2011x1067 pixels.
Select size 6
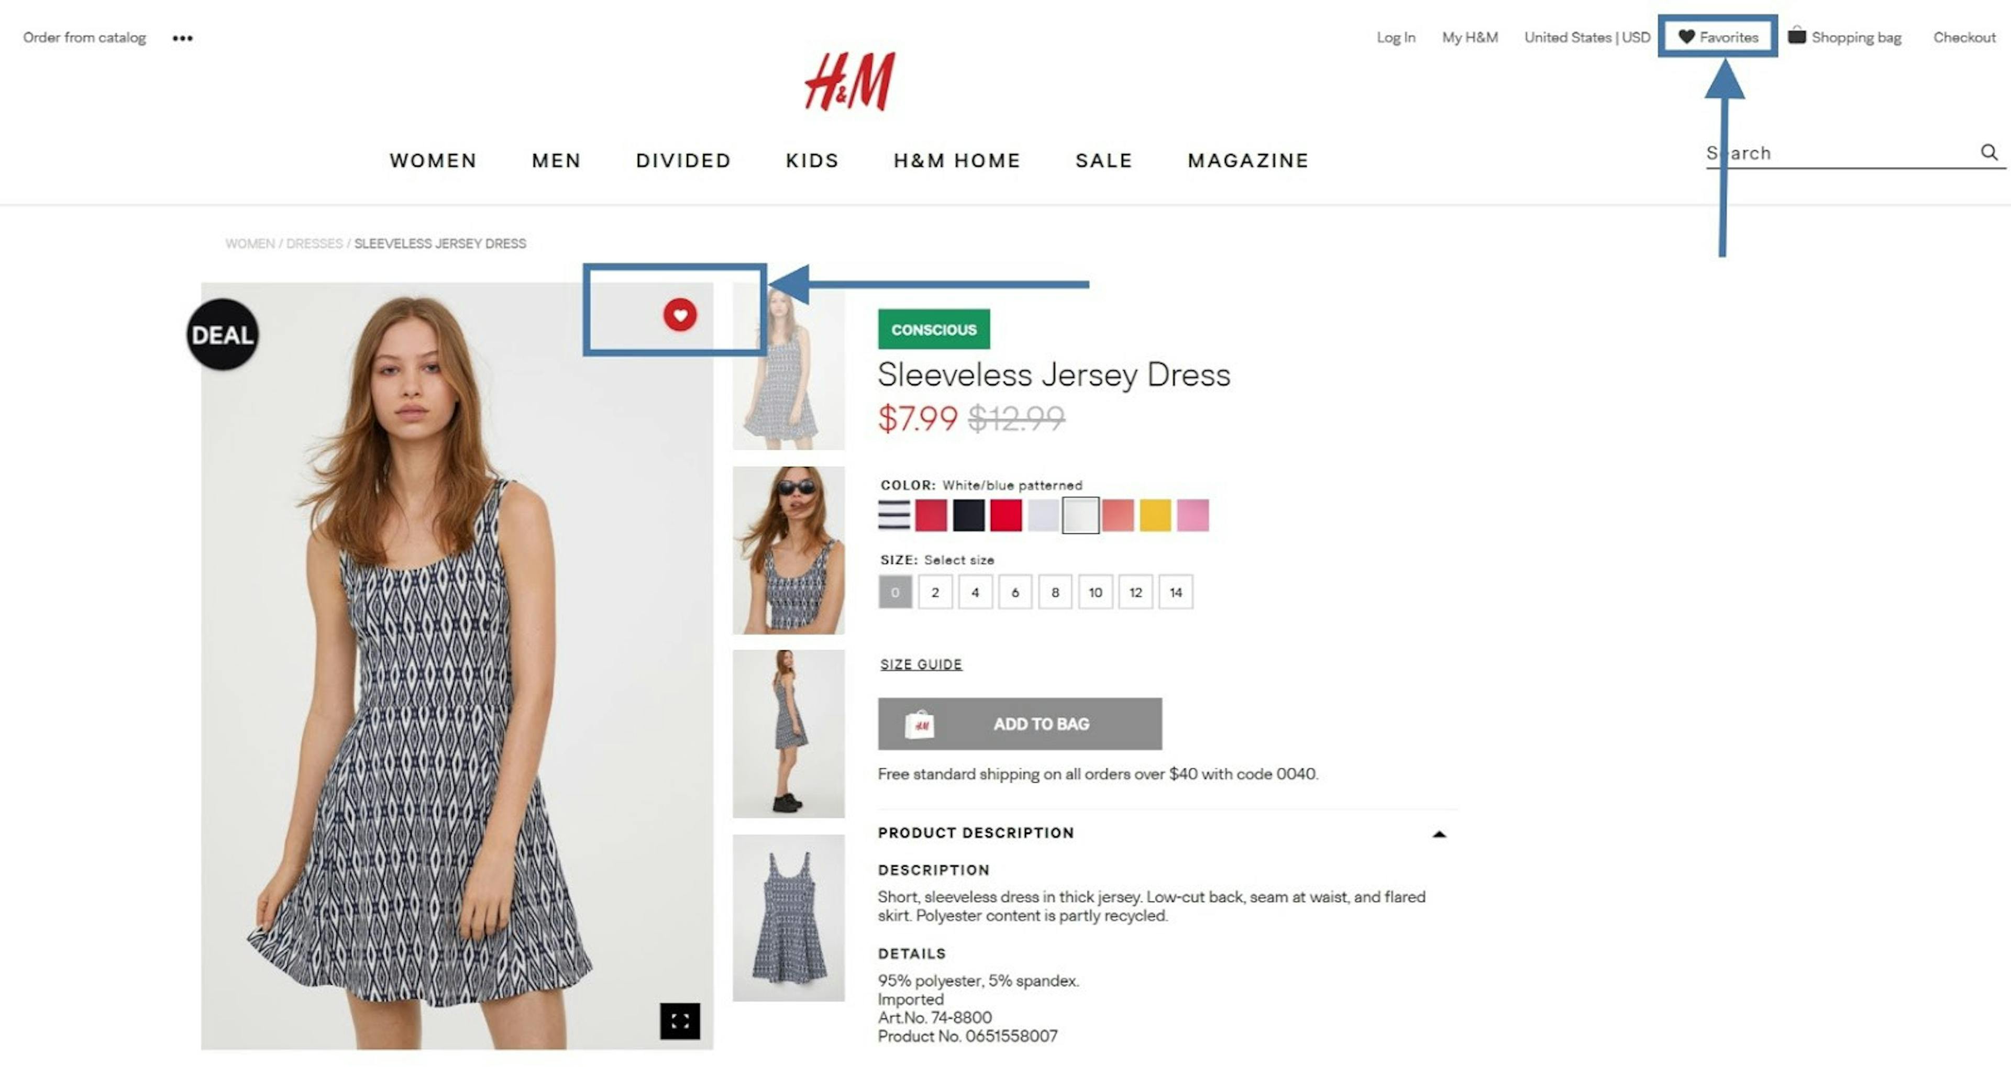point(1015,593)
